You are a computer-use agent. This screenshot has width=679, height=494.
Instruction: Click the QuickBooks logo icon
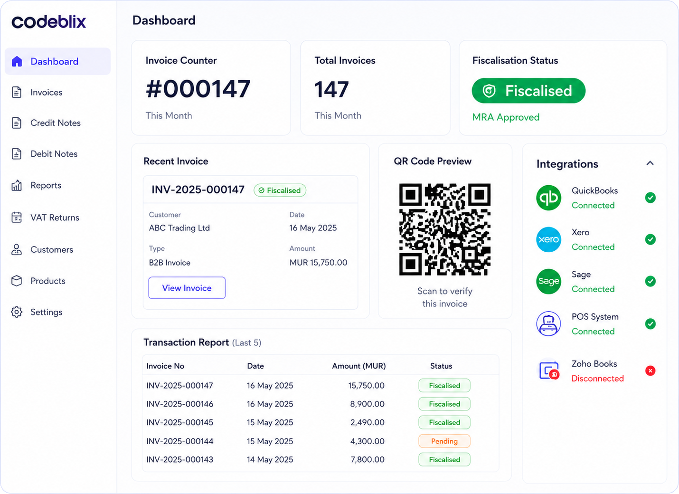(x=548, y=198)
